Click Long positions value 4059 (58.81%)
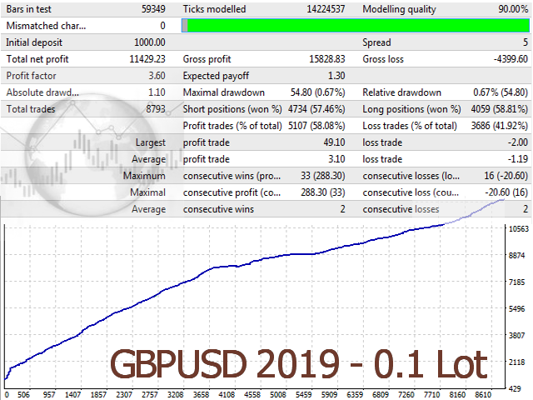The height and width of the screenshot is (400, 533). (x=500, y=109)
